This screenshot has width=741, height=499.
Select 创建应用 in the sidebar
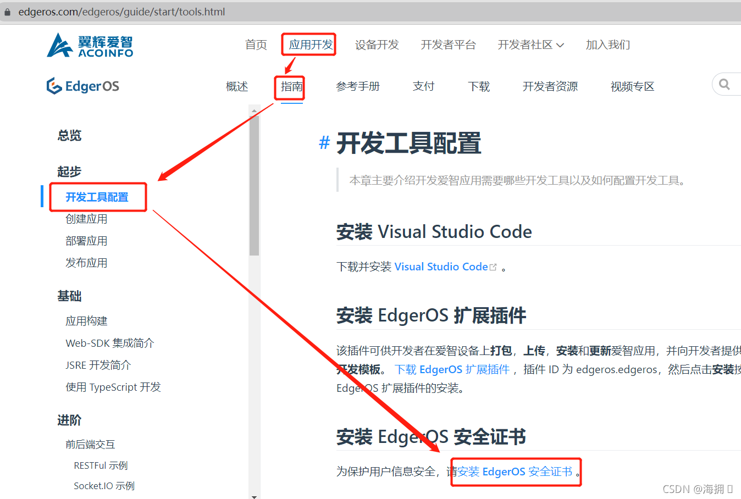click(x=87, y=218)
